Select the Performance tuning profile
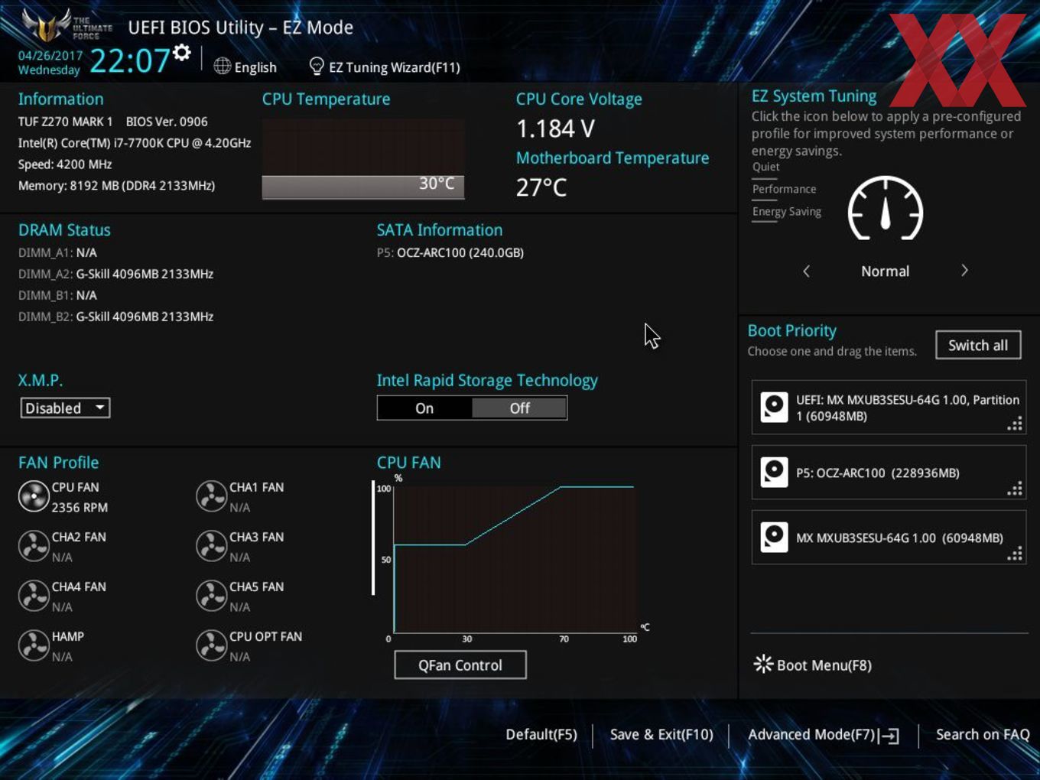 [784, 189]
